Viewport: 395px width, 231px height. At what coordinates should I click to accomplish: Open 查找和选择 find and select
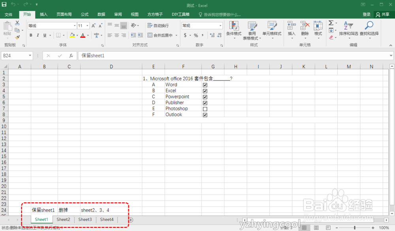click(369, 30)
